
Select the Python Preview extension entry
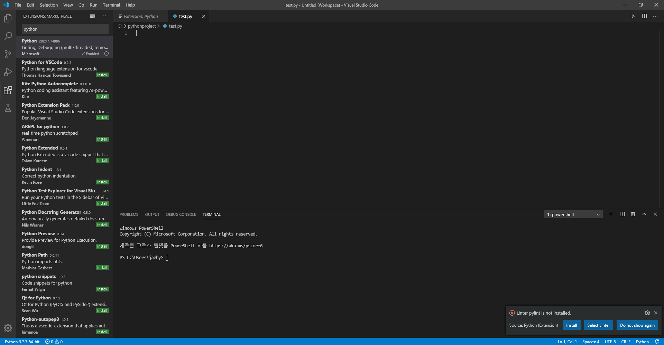click(65, 240)
